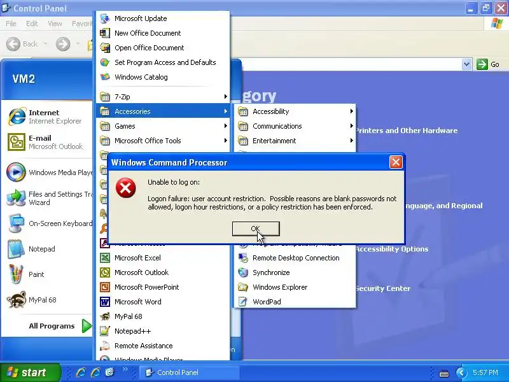Open the address bar dropdown

[x=466, y=64]
